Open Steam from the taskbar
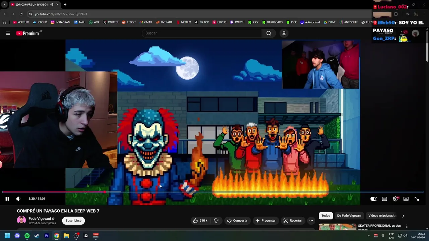This screenshot has height=241, width=429. point(37,236)
